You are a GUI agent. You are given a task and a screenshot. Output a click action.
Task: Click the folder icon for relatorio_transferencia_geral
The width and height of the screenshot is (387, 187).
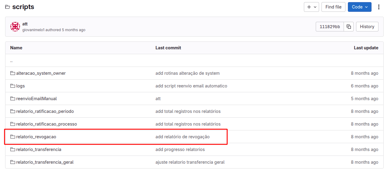point(13,162)
